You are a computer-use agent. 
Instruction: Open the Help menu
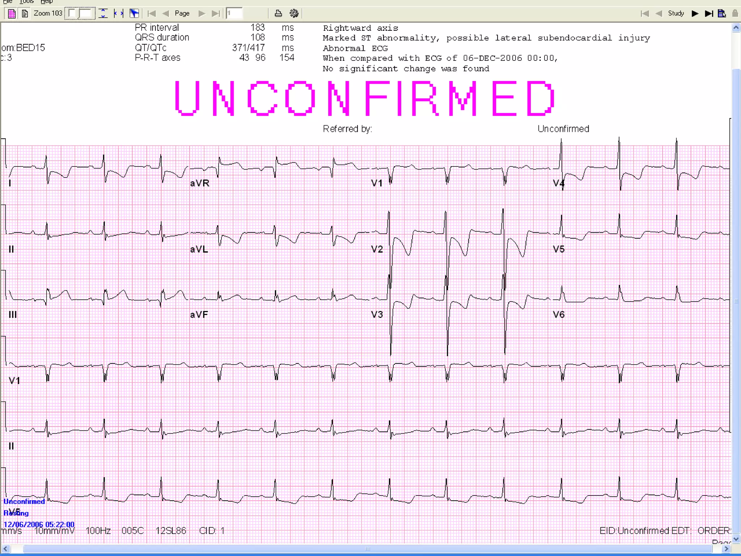pyautogui.click(x=46, y=1)
